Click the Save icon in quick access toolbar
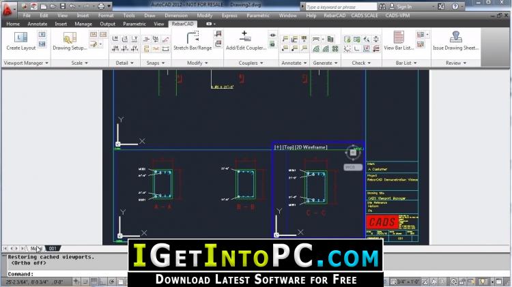512x287 pixels. click(x=63, y=6)
